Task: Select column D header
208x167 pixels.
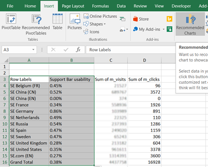Action: click(144, 60)
